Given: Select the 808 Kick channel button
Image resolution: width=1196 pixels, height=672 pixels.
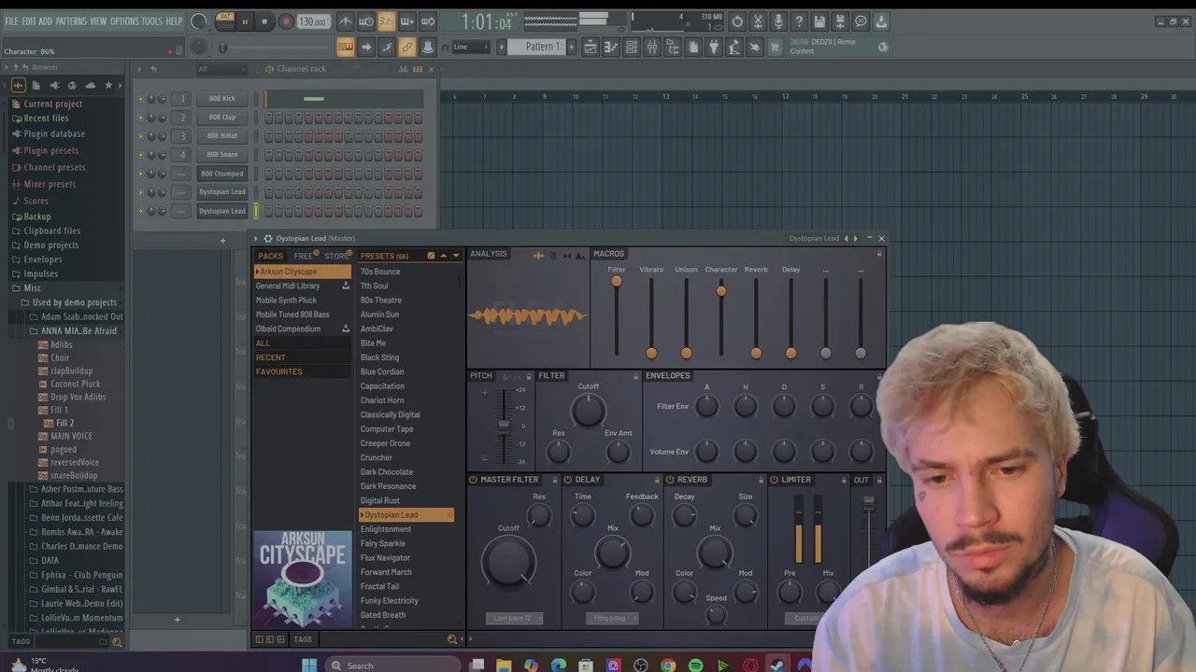Looking at the screenshot, I should [x=222, y=98].
